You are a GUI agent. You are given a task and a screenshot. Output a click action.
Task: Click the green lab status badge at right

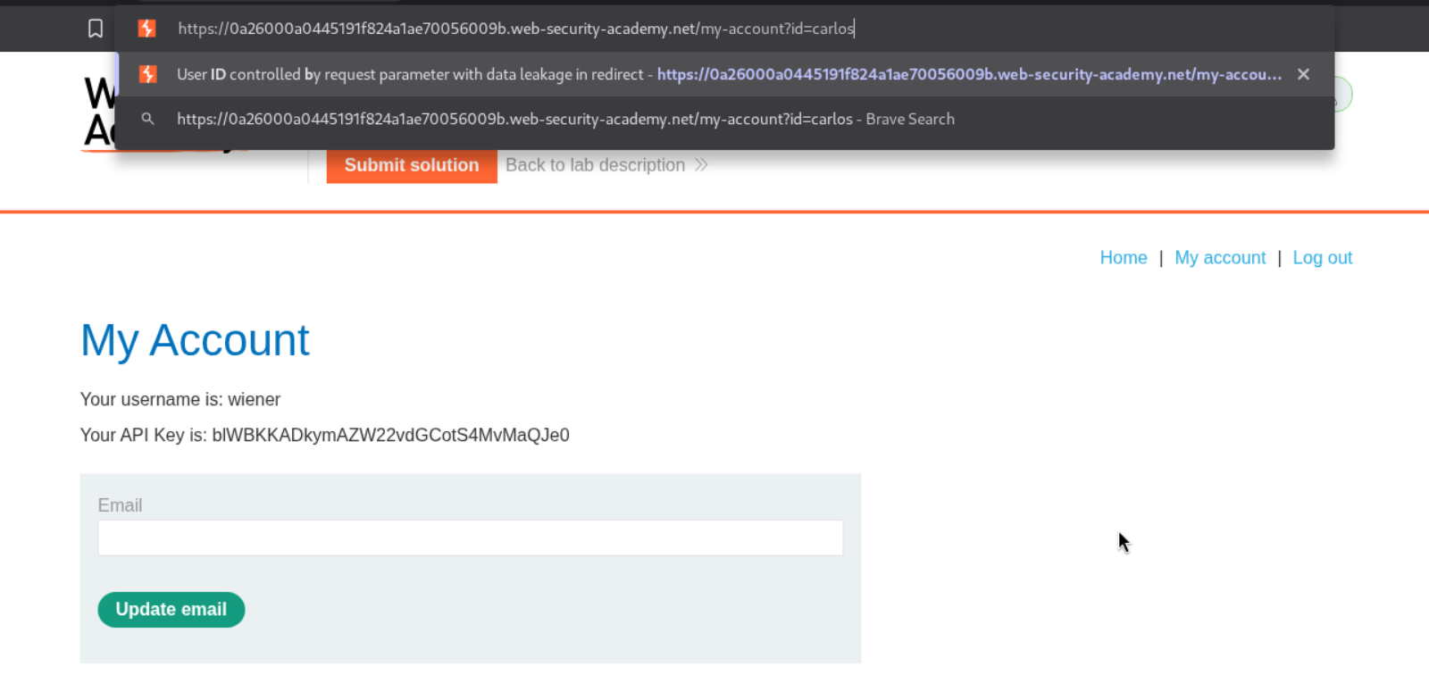[1342, 95]
